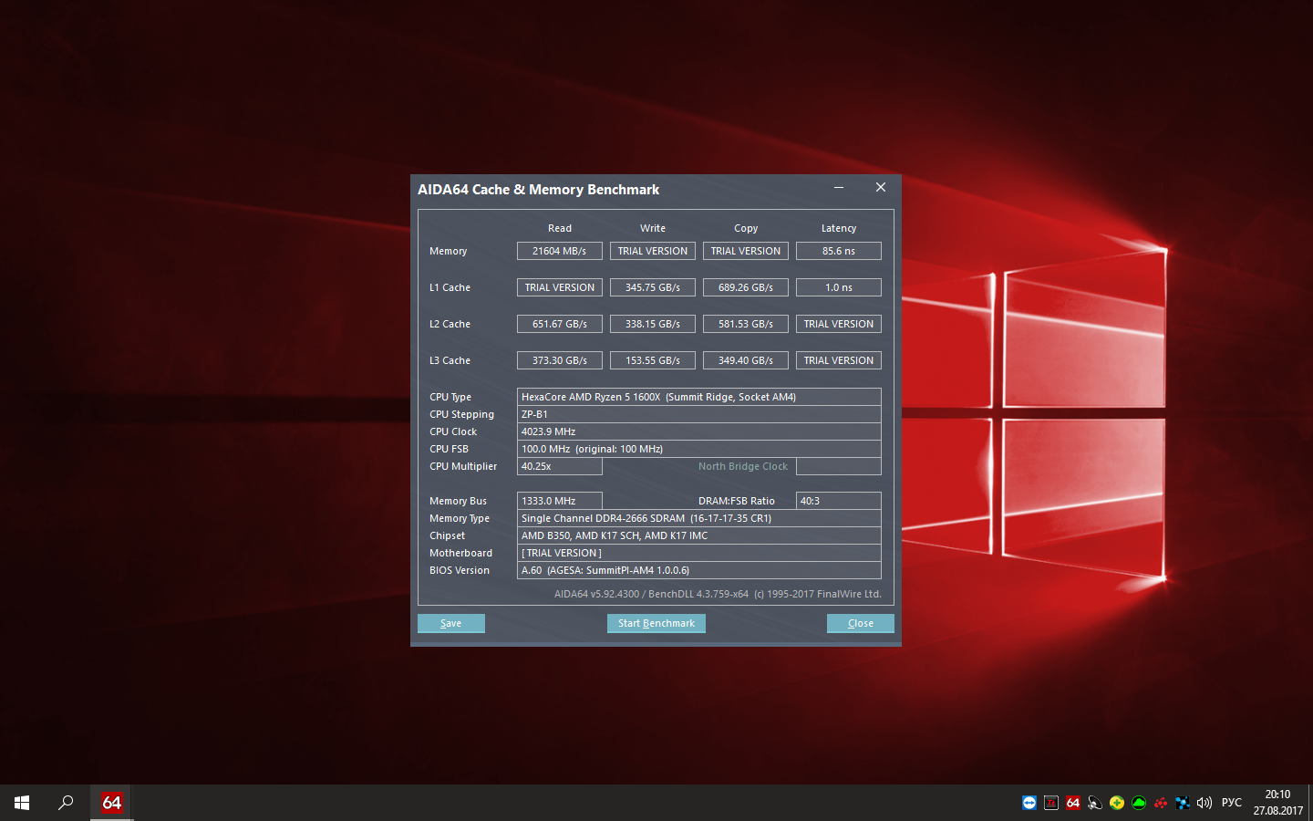The image size is (1313, 821).
Task: Open the 360 Total Security tray icon
Action: coord(1117,803)
